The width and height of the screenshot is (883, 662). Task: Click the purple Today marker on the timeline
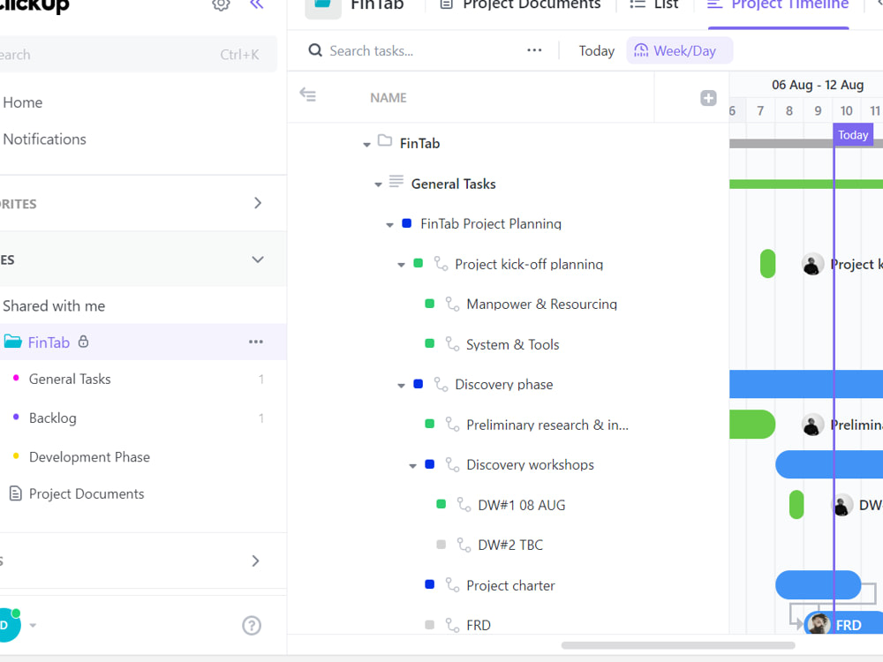point(853,134)
